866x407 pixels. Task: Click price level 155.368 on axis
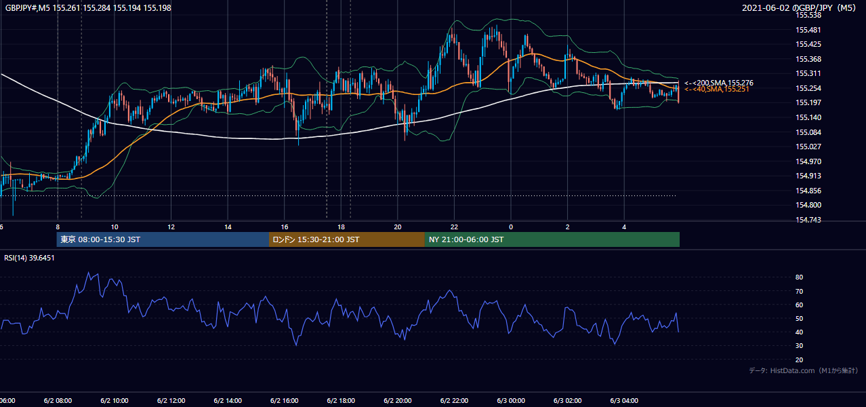coord(808,59)
